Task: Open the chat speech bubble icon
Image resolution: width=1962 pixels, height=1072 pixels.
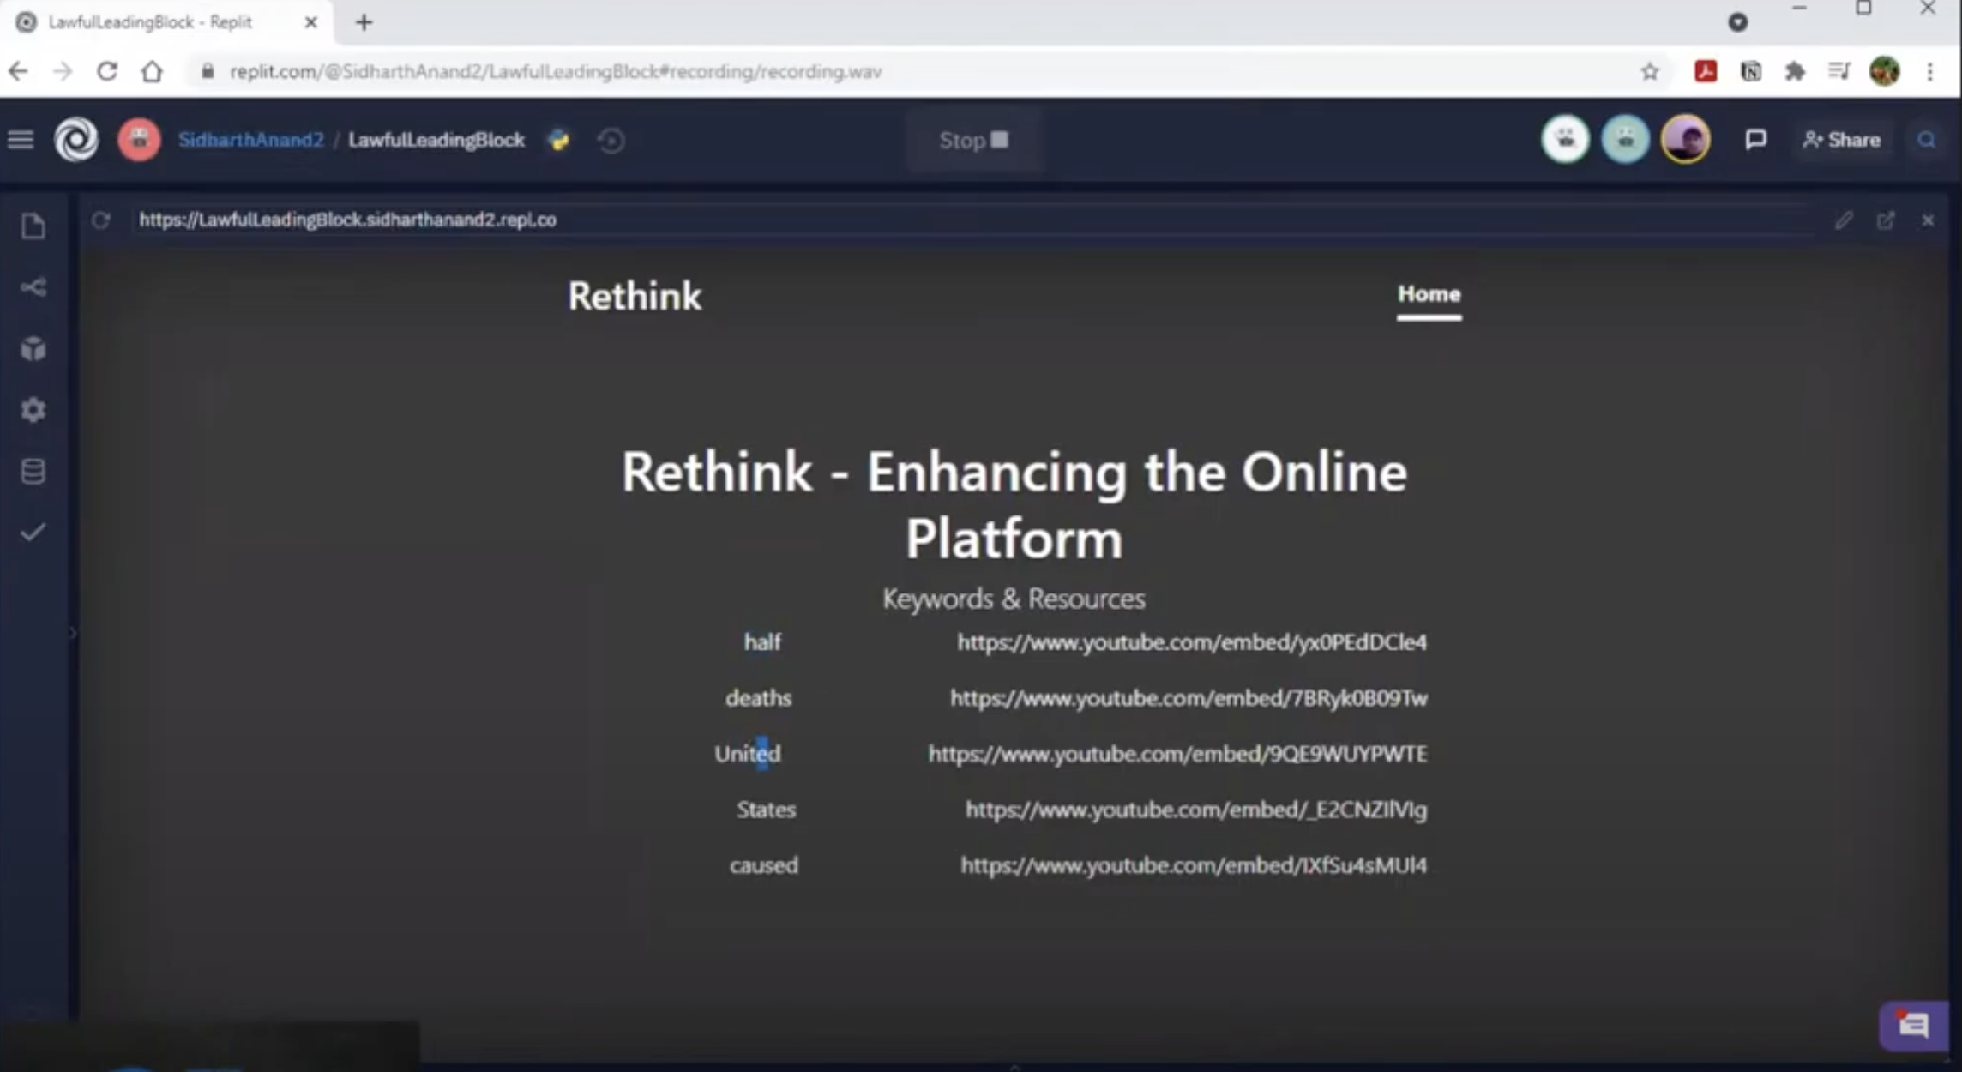Action: (1755, 140)
